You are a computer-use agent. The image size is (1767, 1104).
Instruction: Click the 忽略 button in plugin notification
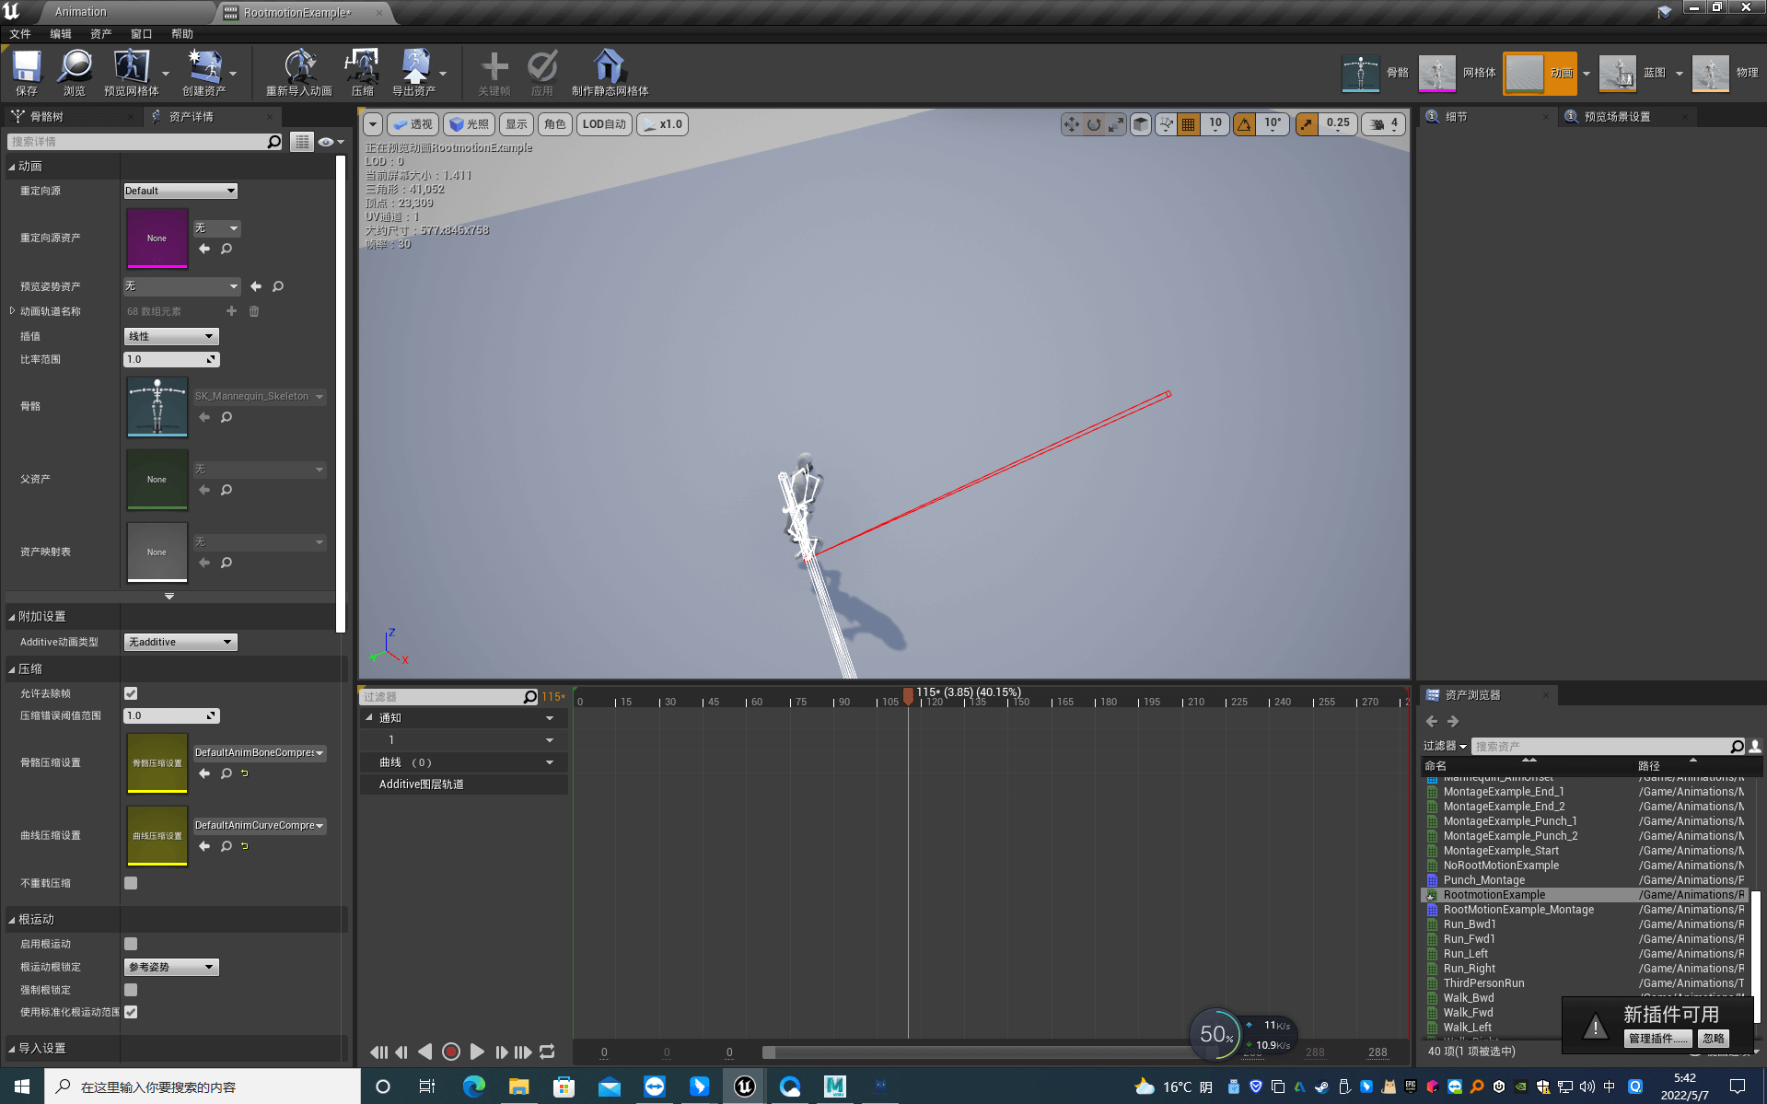(1713, 1039)
